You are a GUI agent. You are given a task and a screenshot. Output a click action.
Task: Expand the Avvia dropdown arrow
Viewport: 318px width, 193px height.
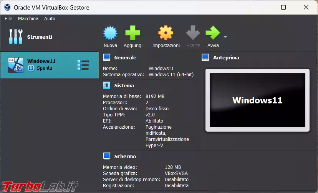(x=225, y=37)
